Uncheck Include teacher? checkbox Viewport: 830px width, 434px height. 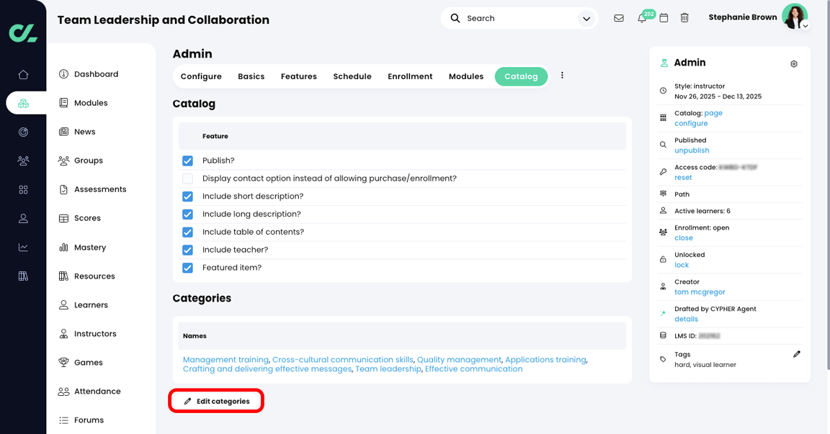pos(187,250)
